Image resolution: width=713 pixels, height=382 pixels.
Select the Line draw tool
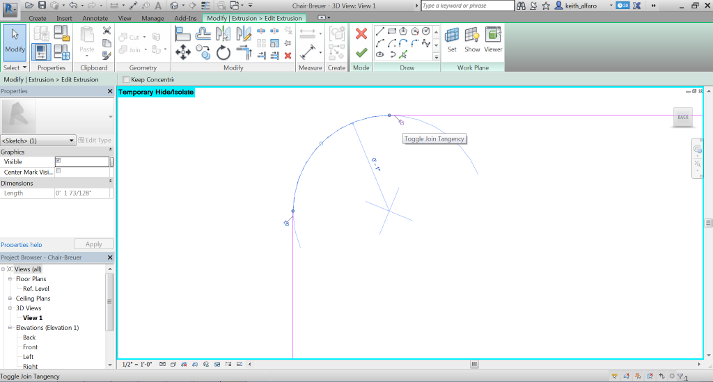tap(380, 31)
